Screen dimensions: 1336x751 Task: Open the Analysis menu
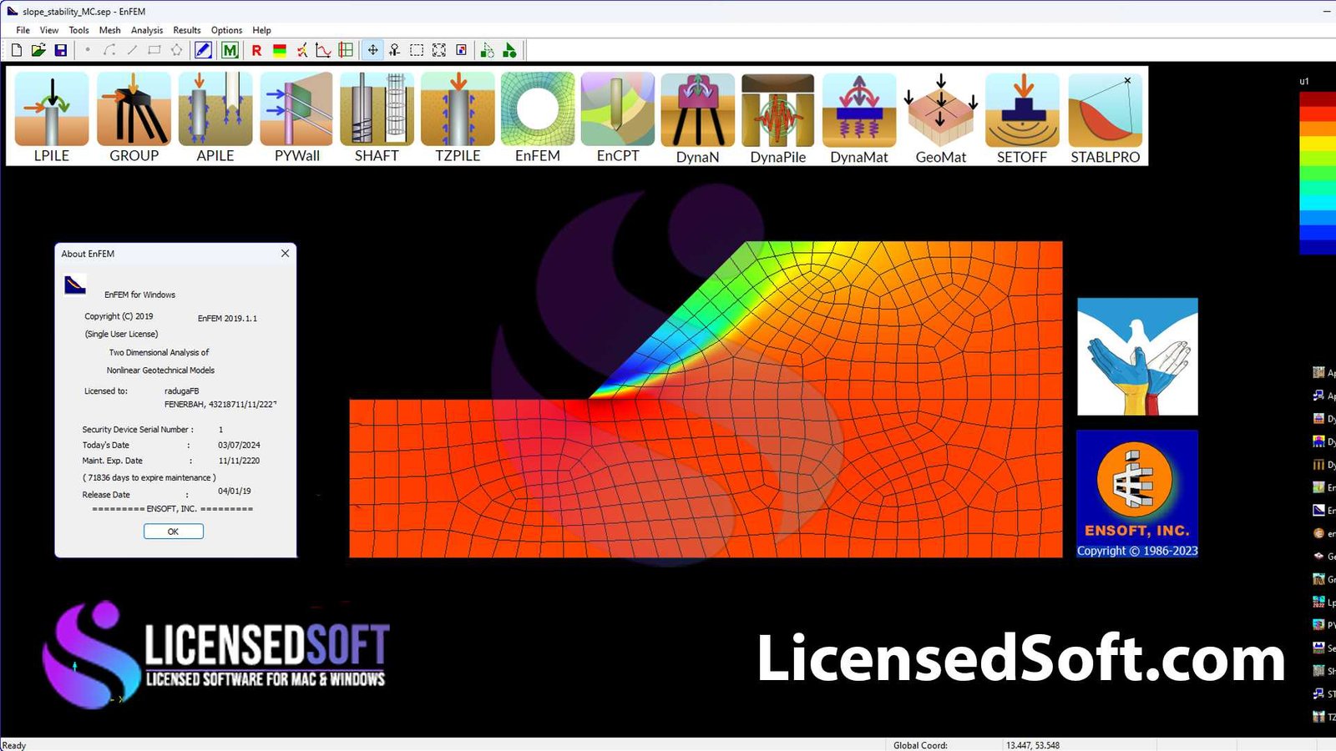(x=147, y=30)
